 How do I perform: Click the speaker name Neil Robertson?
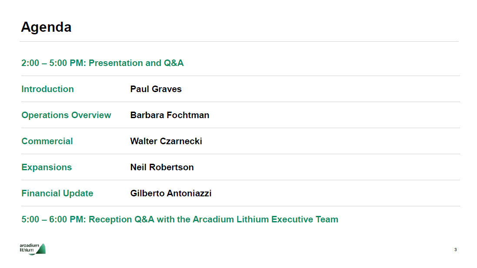click(x=162, y=167)
